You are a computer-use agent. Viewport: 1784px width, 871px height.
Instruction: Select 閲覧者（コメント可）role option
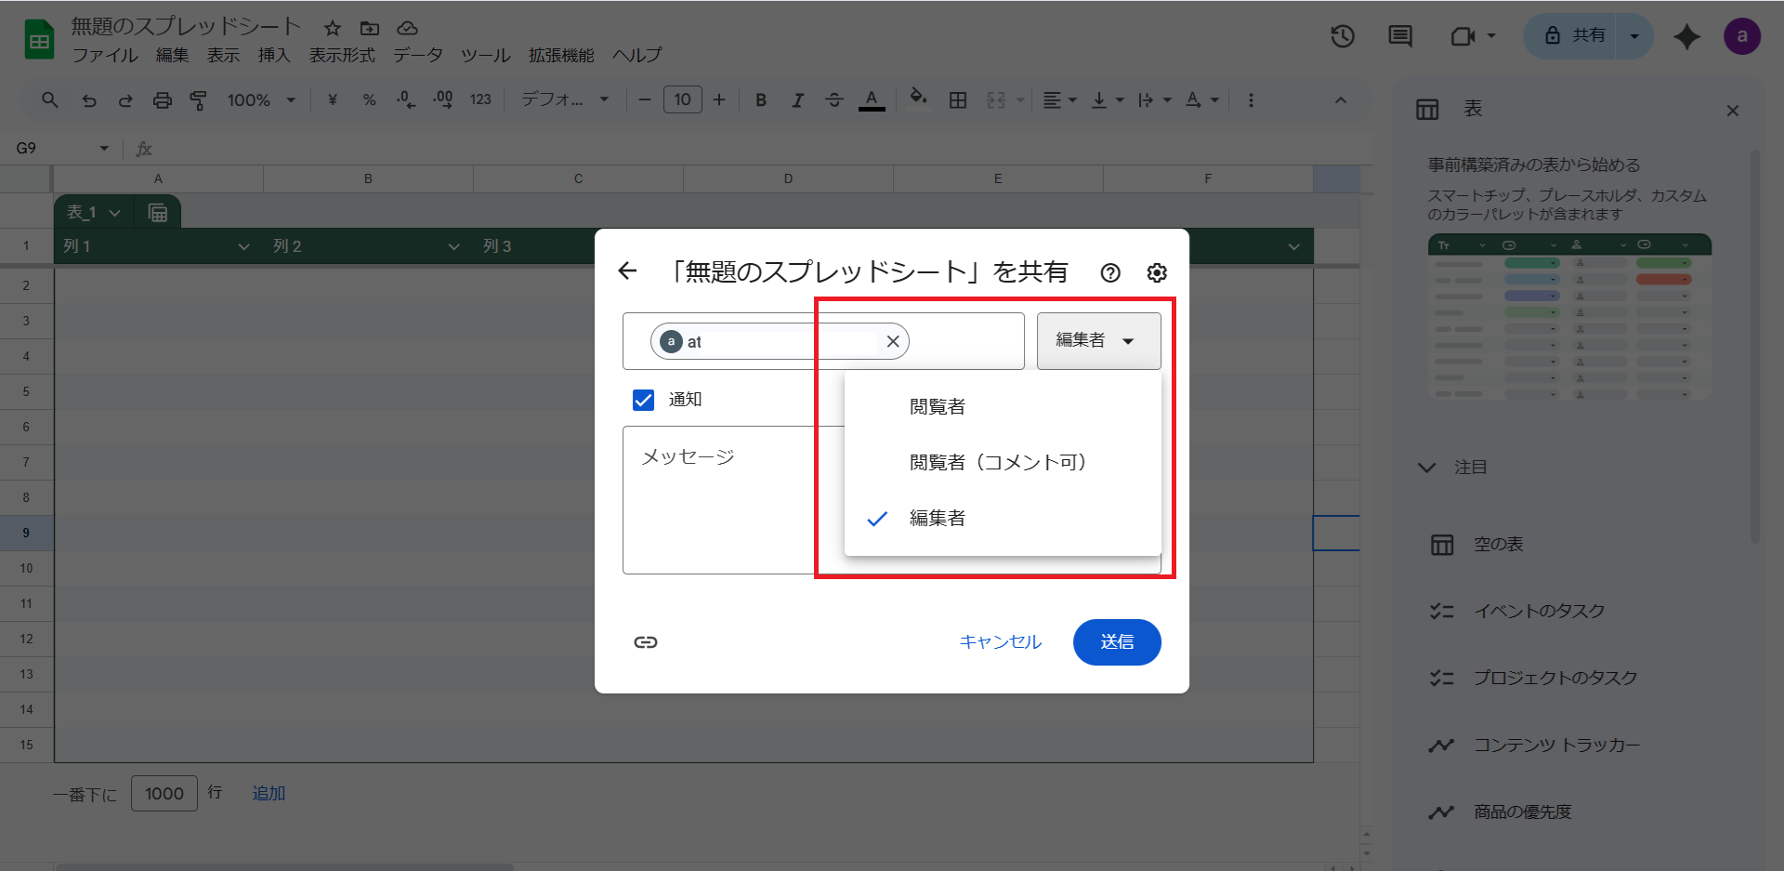[998, 462]
